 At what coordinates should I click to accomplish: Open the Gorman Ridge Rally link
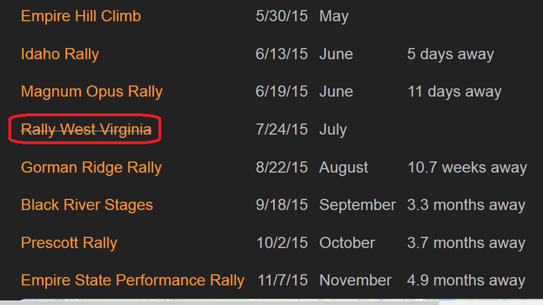click(92, 167)
